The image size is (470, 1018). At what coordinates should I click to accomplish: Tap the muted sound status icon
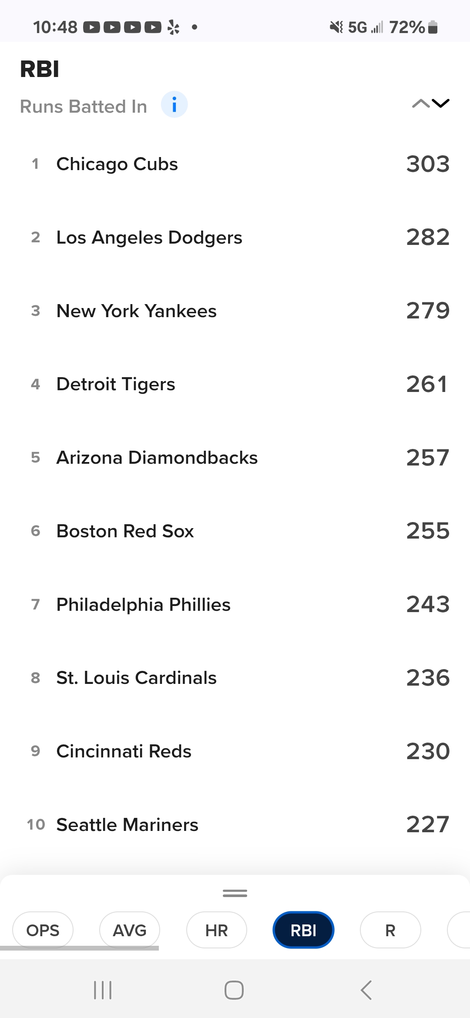336,27
